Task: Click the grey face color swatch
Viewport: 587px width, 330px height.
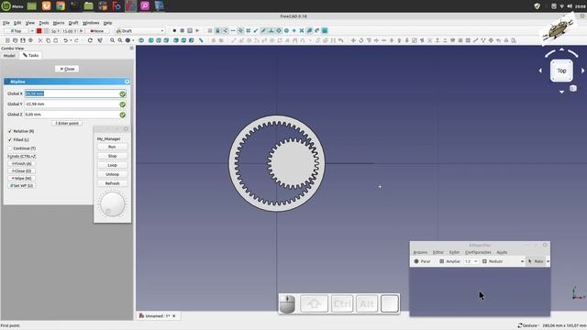Action: coord(46,30)
